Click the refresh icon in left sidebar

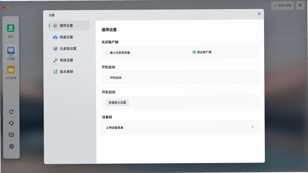(12, 112)
